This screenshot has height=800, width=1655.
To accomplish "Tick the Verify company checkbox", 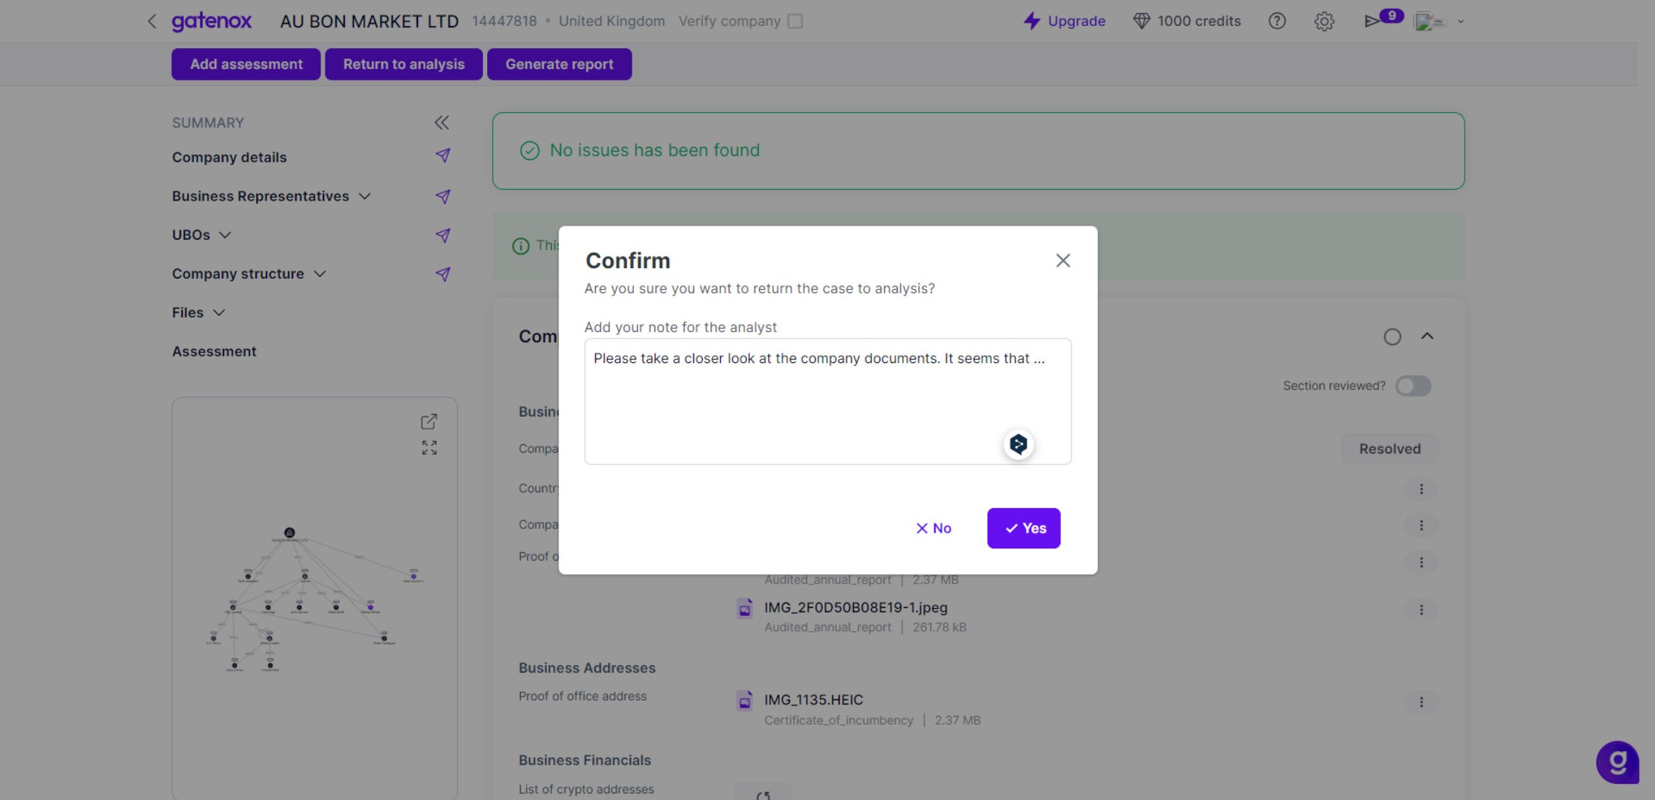I will pyautogui.click(x=795, y=21).
